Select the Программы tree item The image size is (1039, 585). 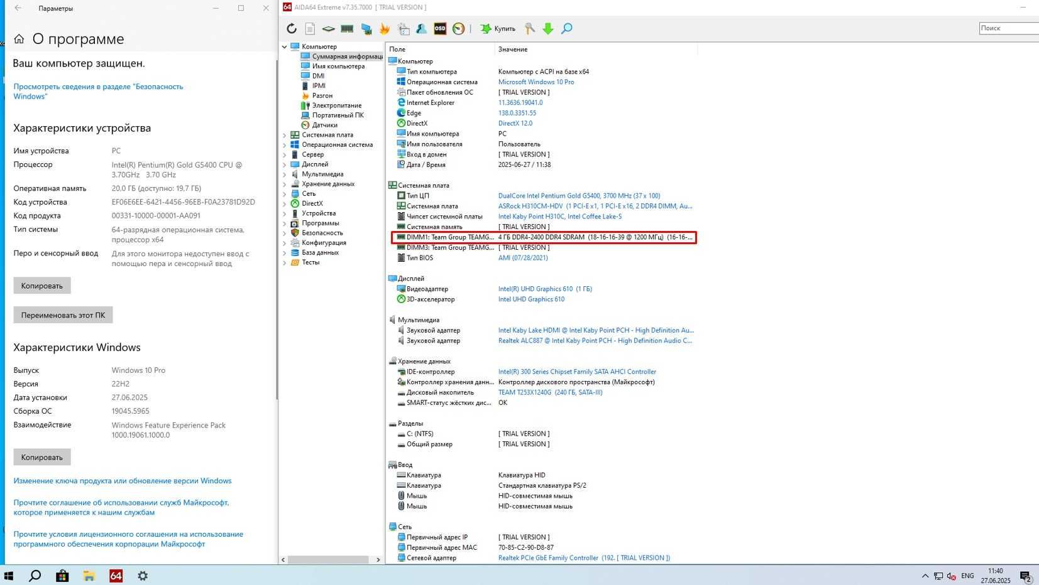[x=314, y=223]
